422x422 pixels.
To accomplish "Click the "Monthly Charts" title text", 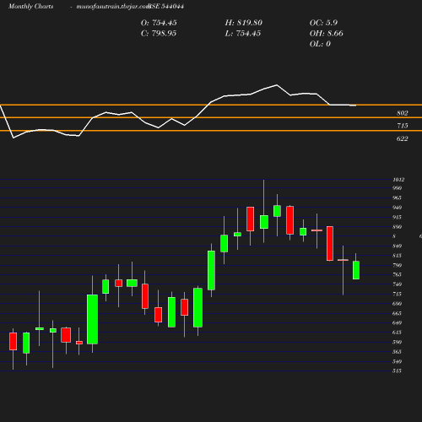I will click(31, 7).
